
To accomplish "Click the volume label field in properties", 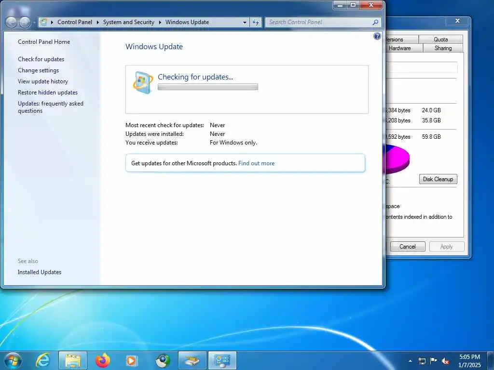I will 422,67.
